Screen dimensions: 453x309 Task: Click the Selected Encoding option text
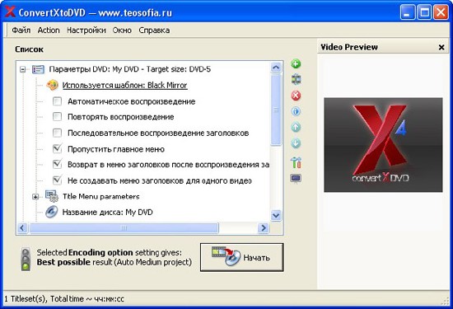click(114, 257)
